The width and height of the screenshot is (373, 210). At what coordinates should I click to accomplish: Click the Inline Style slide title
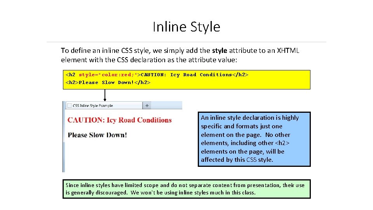186,27
